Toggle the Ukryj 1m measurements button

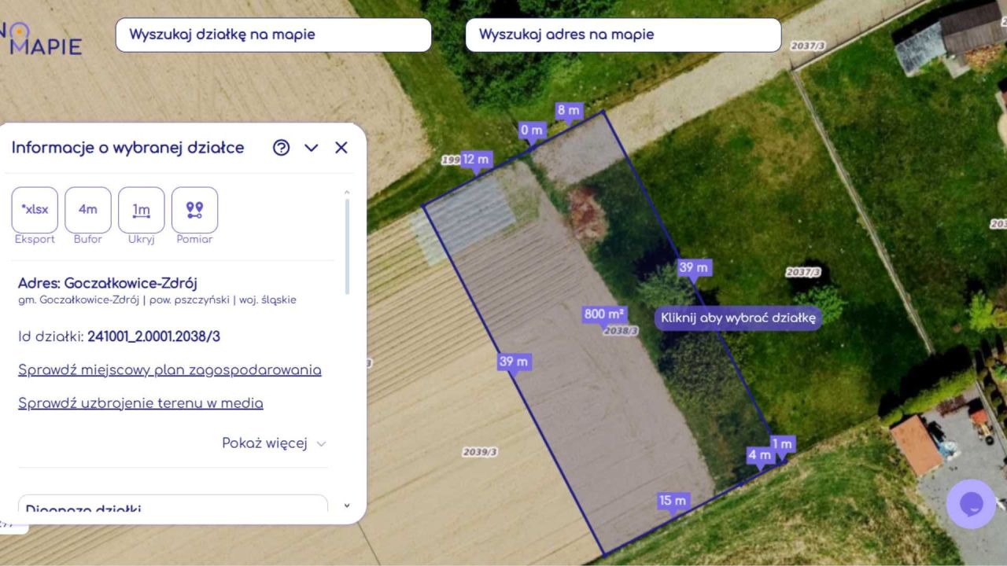(142, 210)
